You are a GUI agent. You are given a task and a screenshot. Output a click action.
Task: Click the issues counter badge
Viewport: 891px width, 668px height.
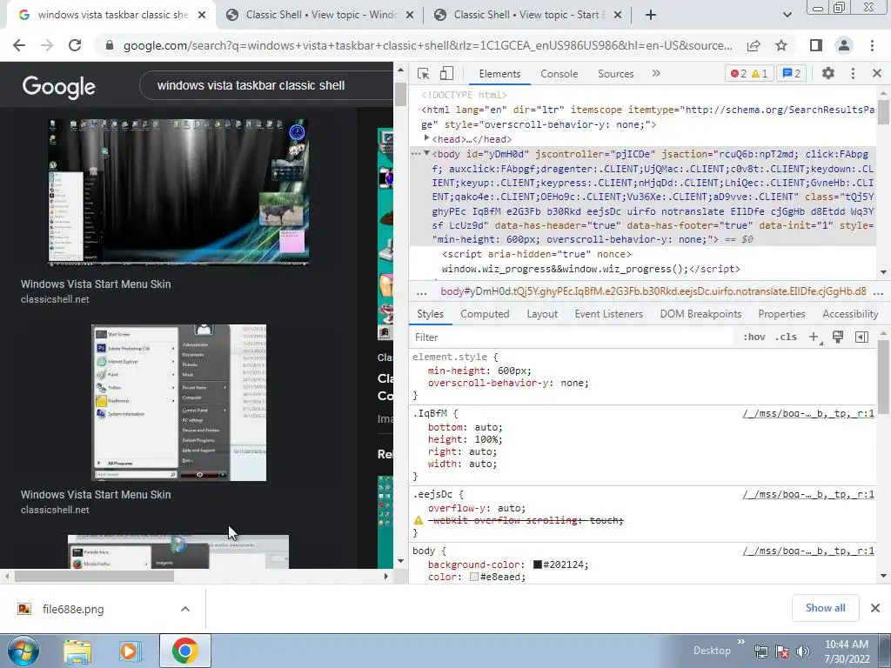(x=792, y=73)
